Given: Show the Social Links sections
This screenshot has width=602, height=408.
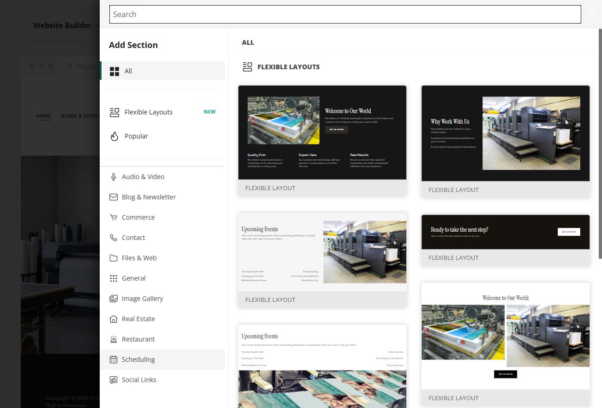Looking at the screenshot, I should click(163, 380).
